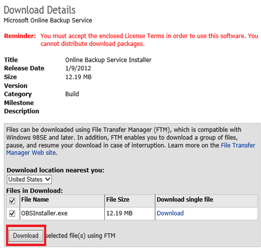
Task: Click the Build category value
Action: pyautogui.click(x=72, y=94)
